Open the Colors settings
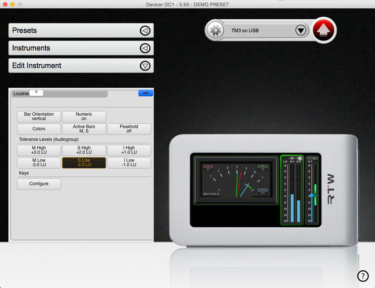375x288 pixels. tap(38, 129)
